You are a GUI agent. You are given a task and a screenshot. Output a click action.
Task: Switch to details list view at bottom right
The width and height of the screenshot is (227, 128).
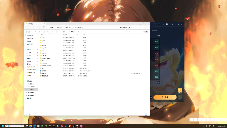click(146, 114)
